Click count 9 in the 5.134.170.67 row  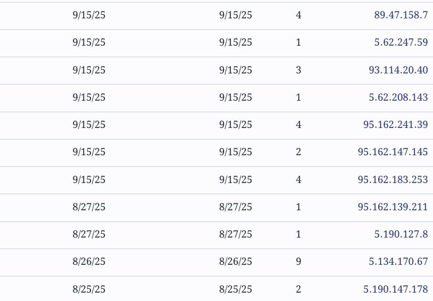[x=299, y=262]
